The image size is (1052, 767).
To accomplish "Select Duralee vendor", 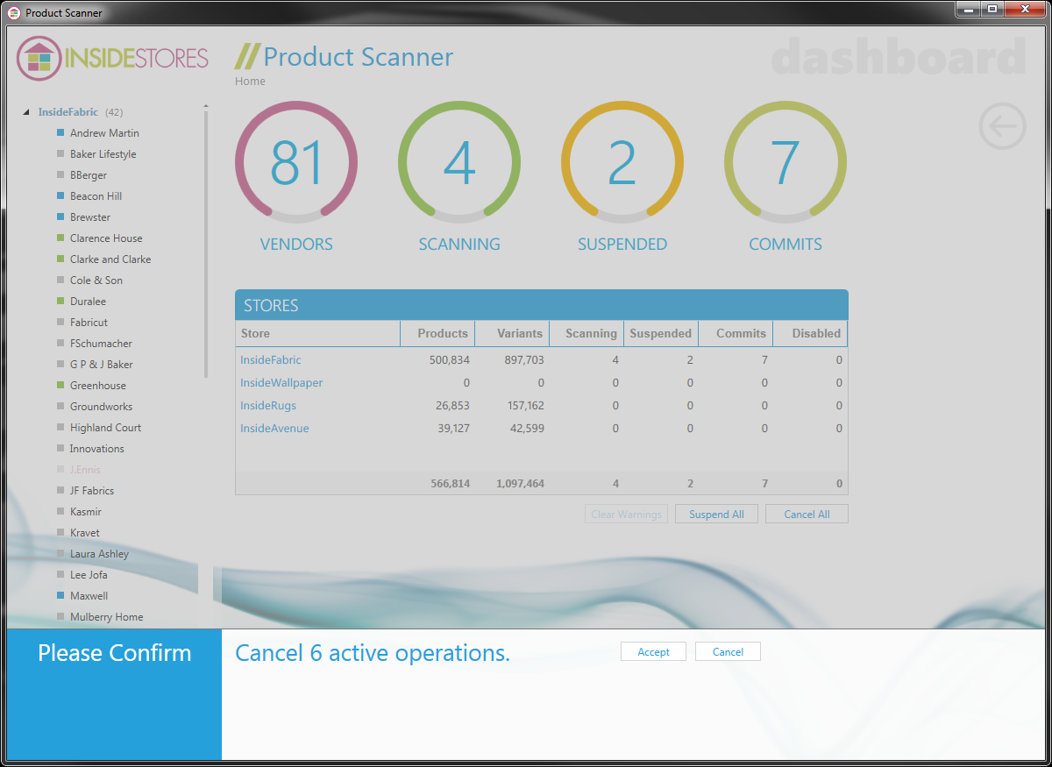I will pos(88,302).
